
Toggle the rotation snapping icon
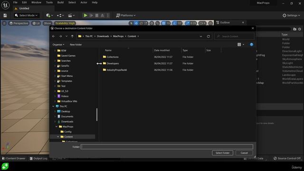click(174, 23)
